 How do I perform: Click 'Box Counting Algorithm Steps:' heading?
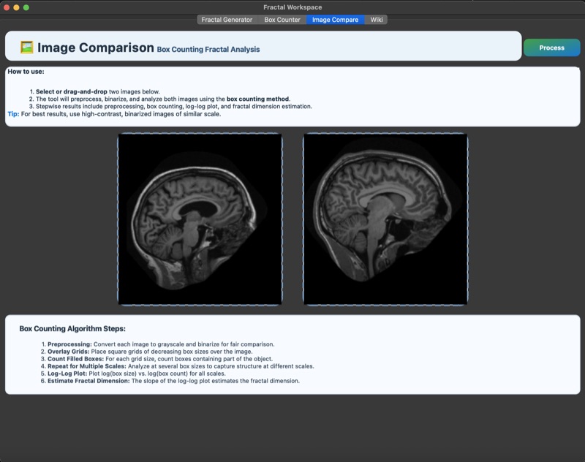pos(72,328)
